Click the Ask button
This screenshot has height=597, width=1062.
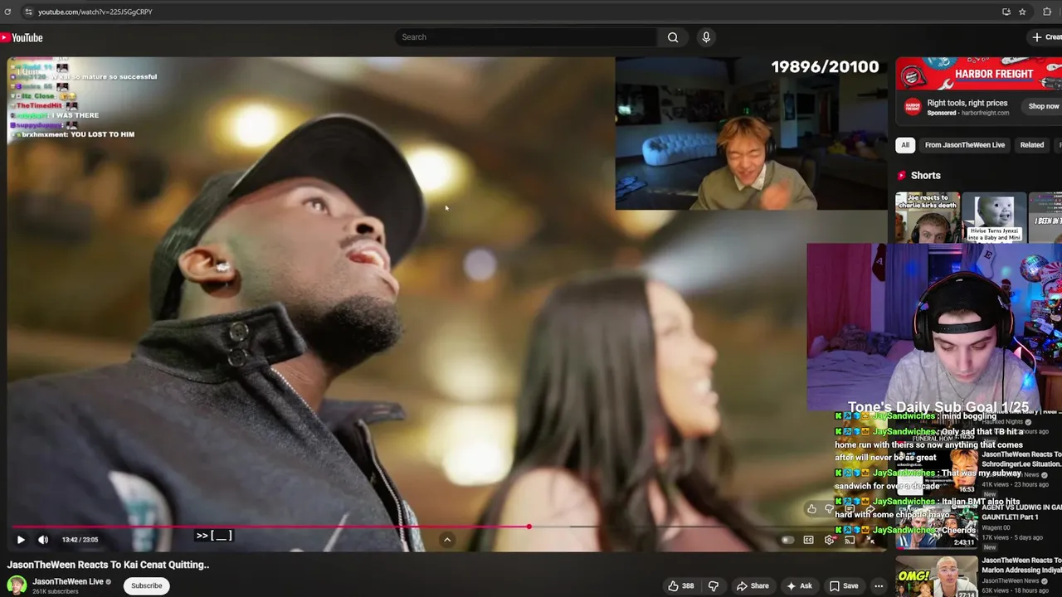click(799, 585)
